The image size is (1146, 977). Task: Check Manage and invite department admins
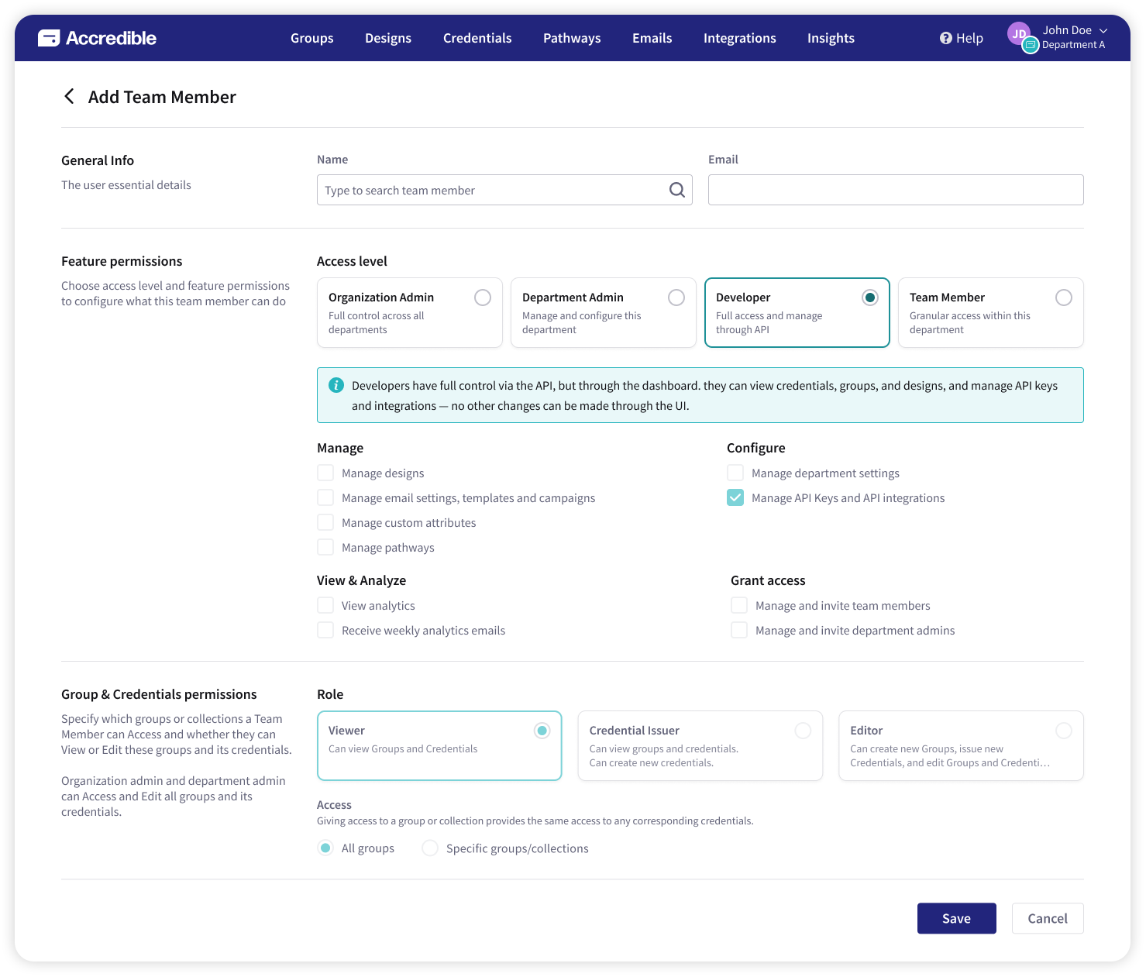tap(739, 630)
